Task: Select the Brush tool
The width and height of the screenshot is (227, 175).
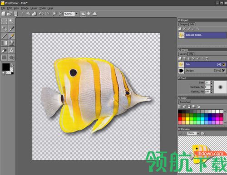Action: pyautogui.click(x=11, y=36)
